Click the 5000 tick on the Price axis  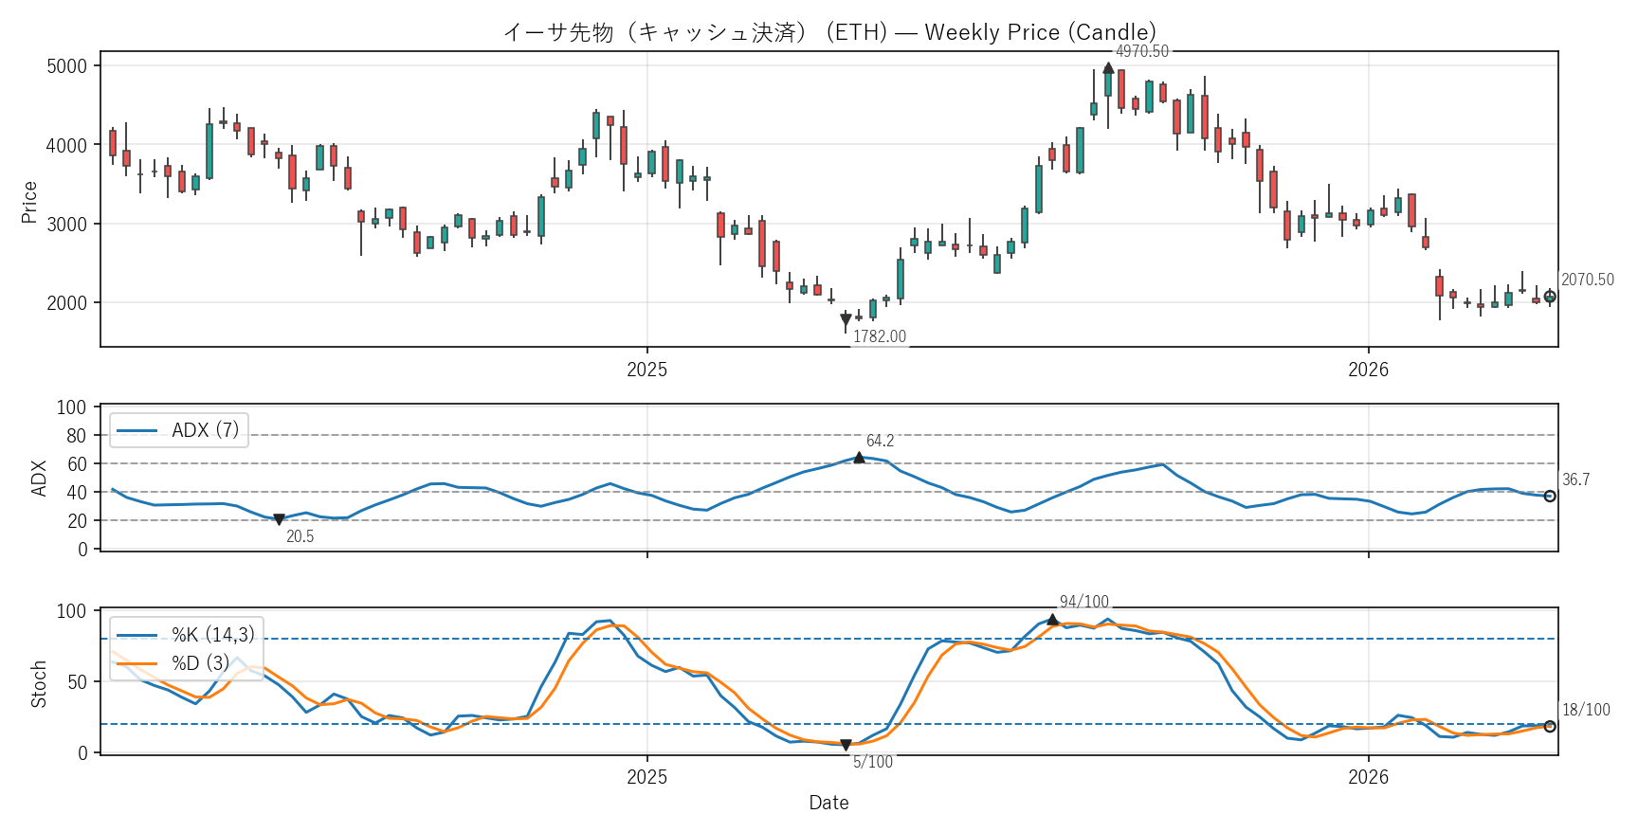[x=66, y=66]
